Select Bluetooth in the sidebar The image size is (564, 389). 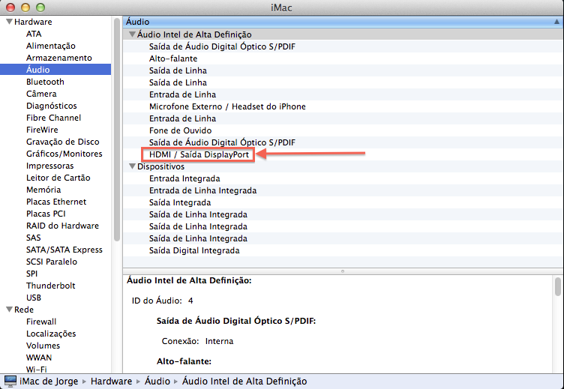[x=45, y=82]
